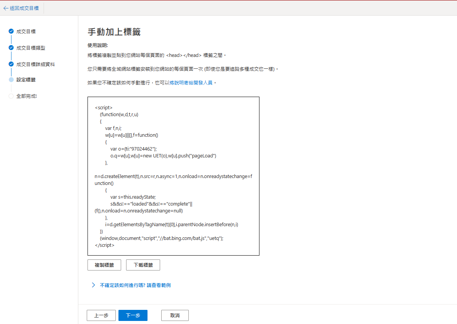Click the 手動加上標籤 heading
Screen dimensions: 457x324
pyautogui.click(x=114, y=32)
